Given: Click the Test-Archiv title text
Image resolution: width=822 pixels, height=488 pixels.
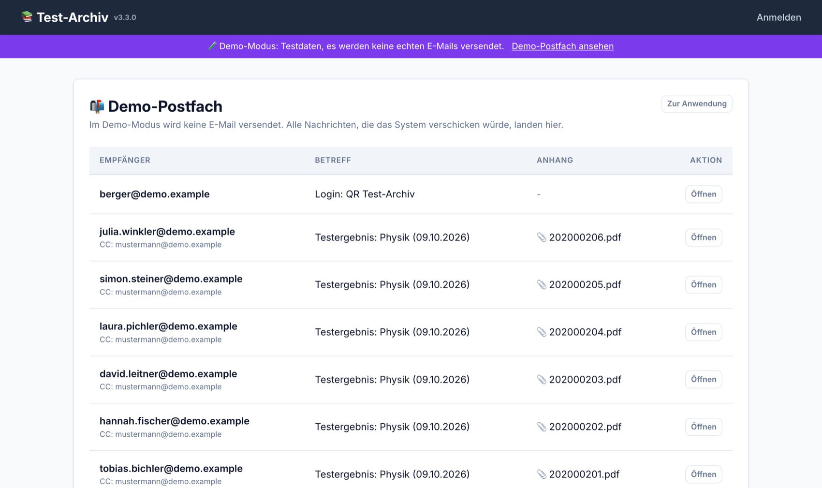Looking at the screenshot, I should pyautogui.click(x=73, y=17).
